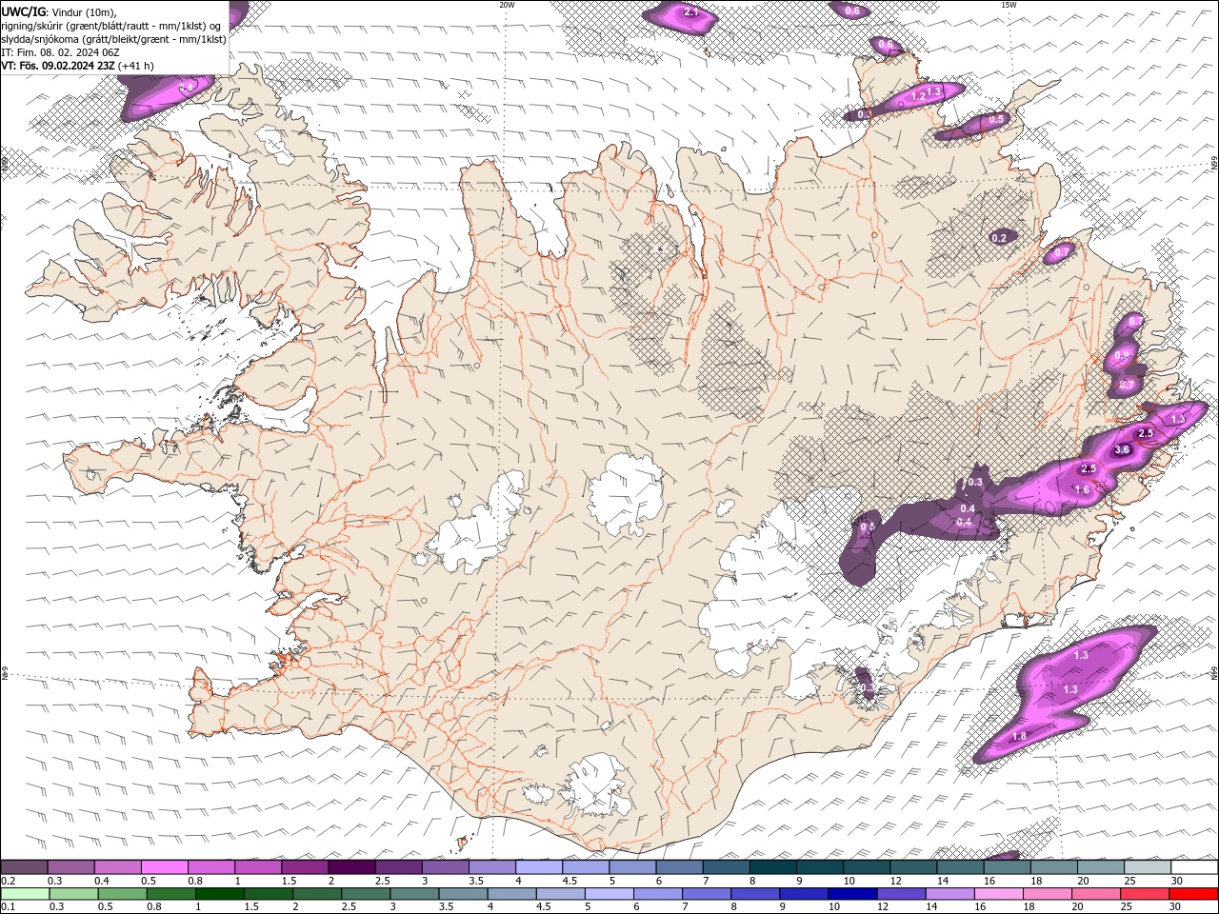This screenshot has height=914, width=1219.
Task: Pick the light pink 16–18 rain legend swatch
Action: 999,894
